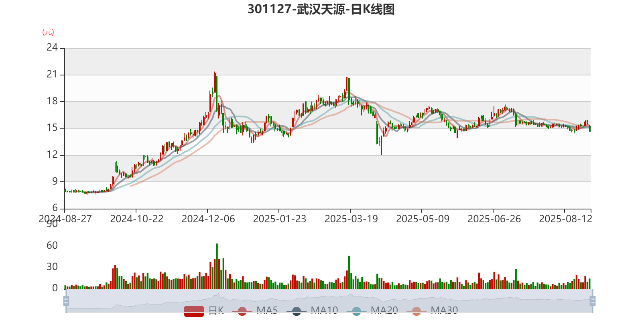Toggle the MA10 legend entry

click(x=312, y=311)
